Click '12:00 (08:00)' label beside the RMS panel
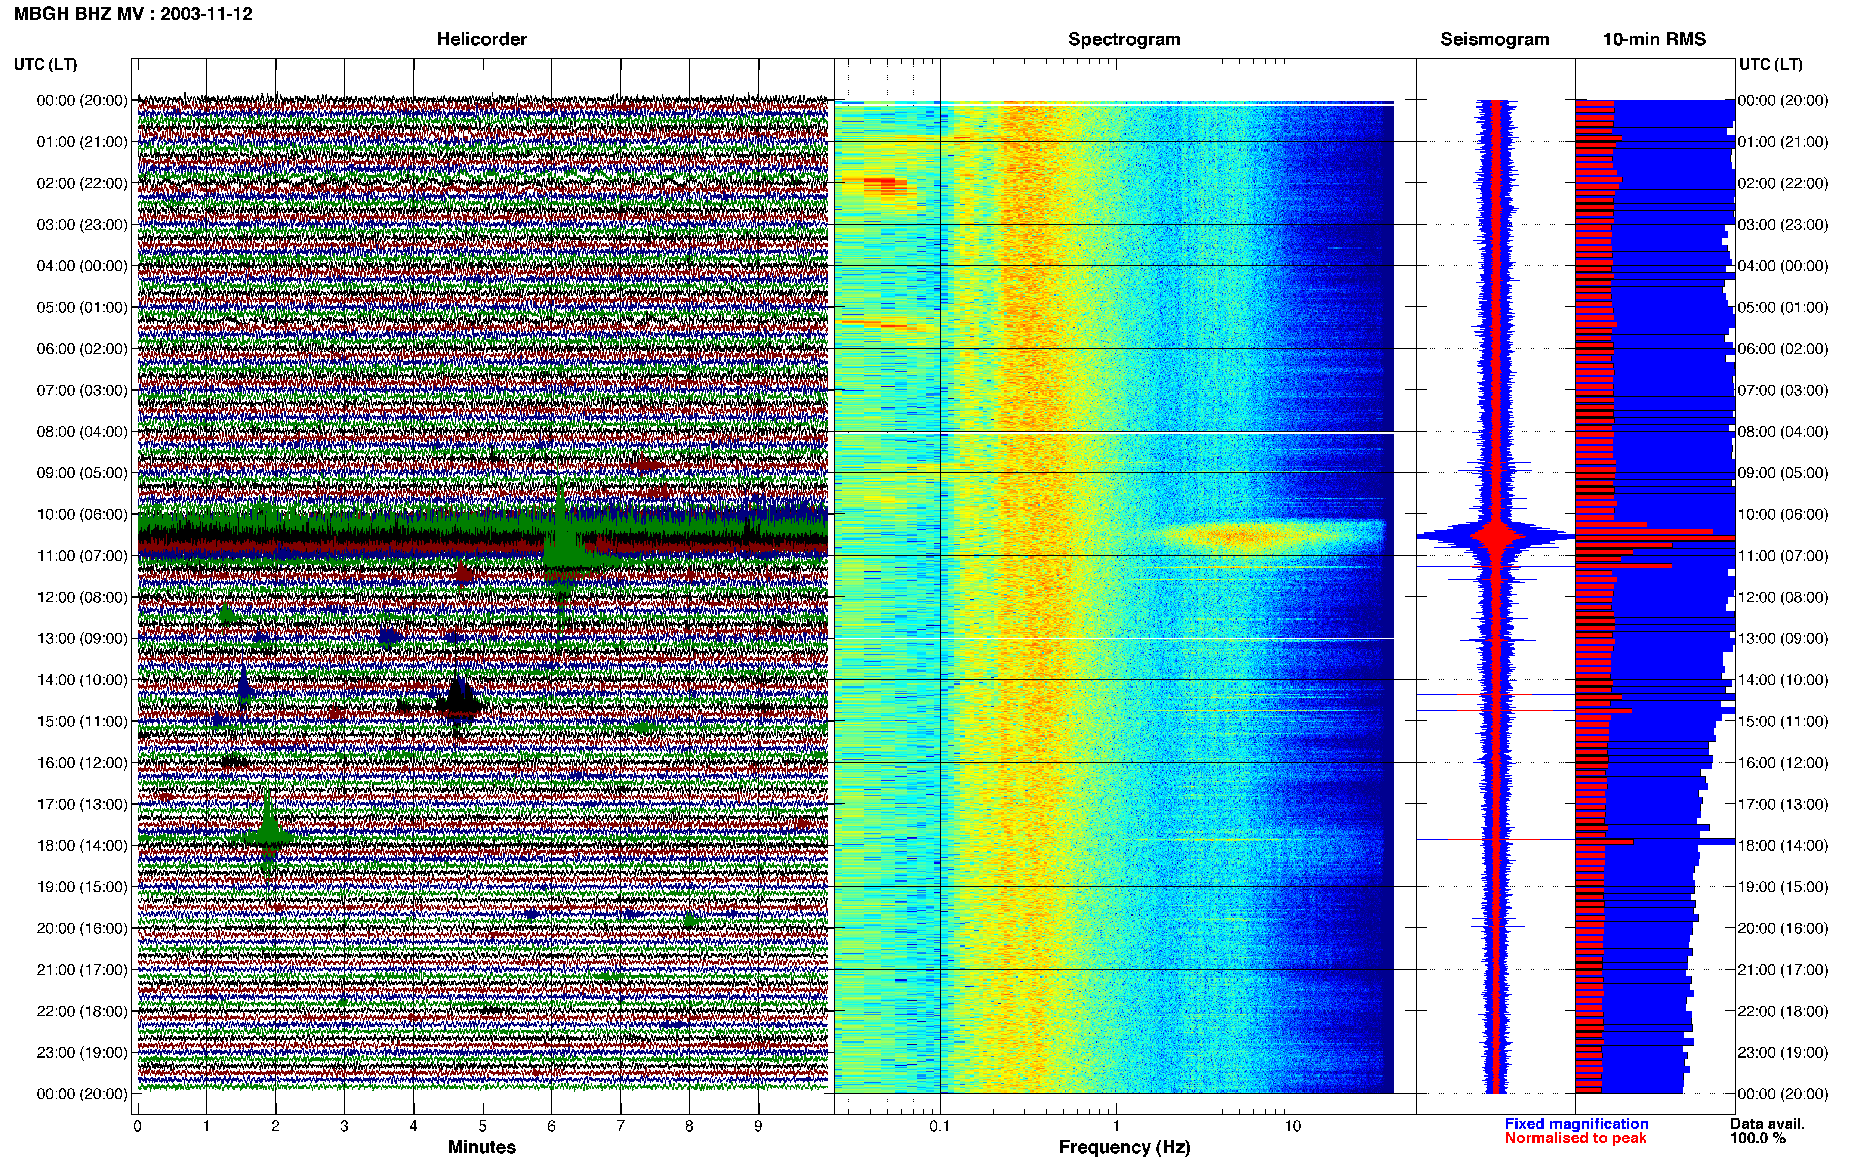Screen dimensions: 1876x1173 1783,598
